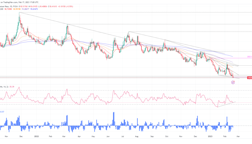
Task: Select the Mexican Peso symbol title
Action: [x=7, y=6]
